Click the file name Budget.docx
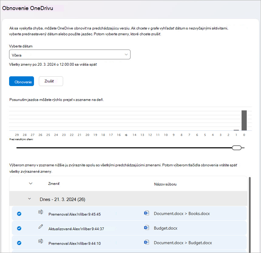This screenshot has height=253, width=261. (166, 228)
